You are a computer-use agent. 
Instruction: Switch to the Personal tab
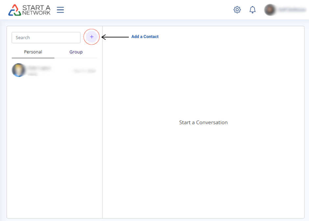pyautogui.click(x=33, y=52)
